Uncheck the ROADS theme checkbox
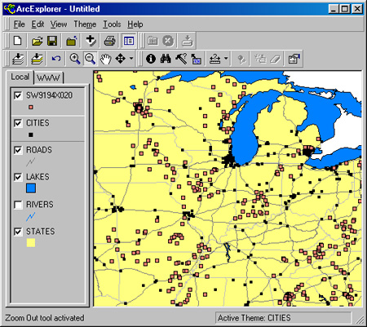This screenshot has width=367, height=327. click(18, 150)
